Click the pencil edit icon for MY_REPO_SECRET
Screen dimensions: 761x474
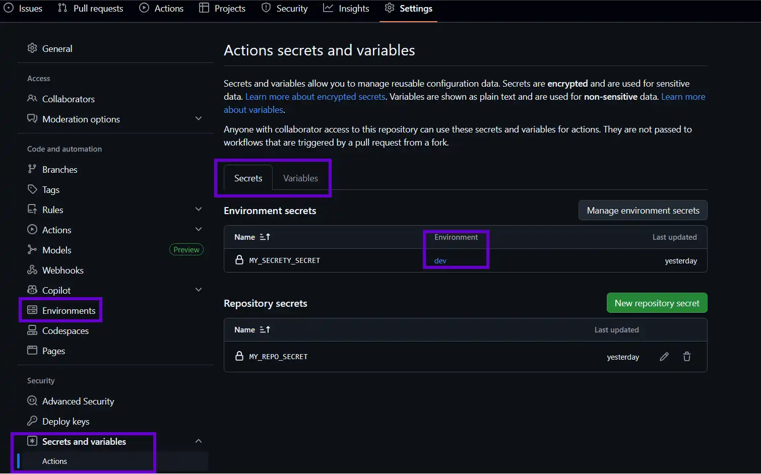coord(664,357)
